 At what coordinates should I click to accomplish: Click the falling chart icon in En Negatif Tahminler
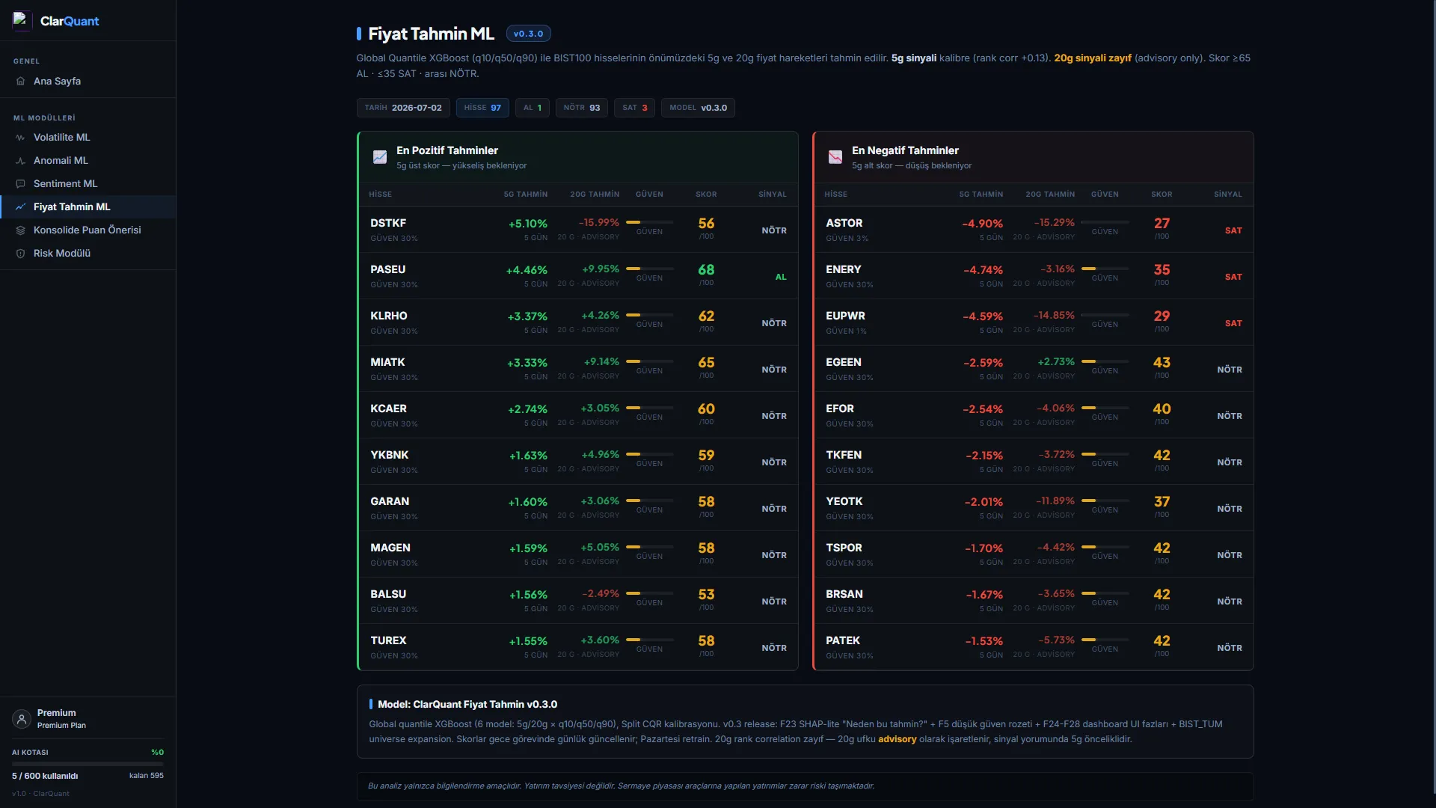click(x=835, y=157)
